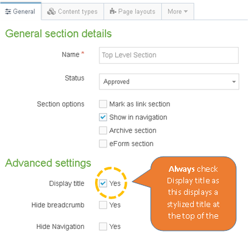Toggle the Display title Yes checkbox
Viewport: 248px width, 232px height.
(x=103, y=183)
